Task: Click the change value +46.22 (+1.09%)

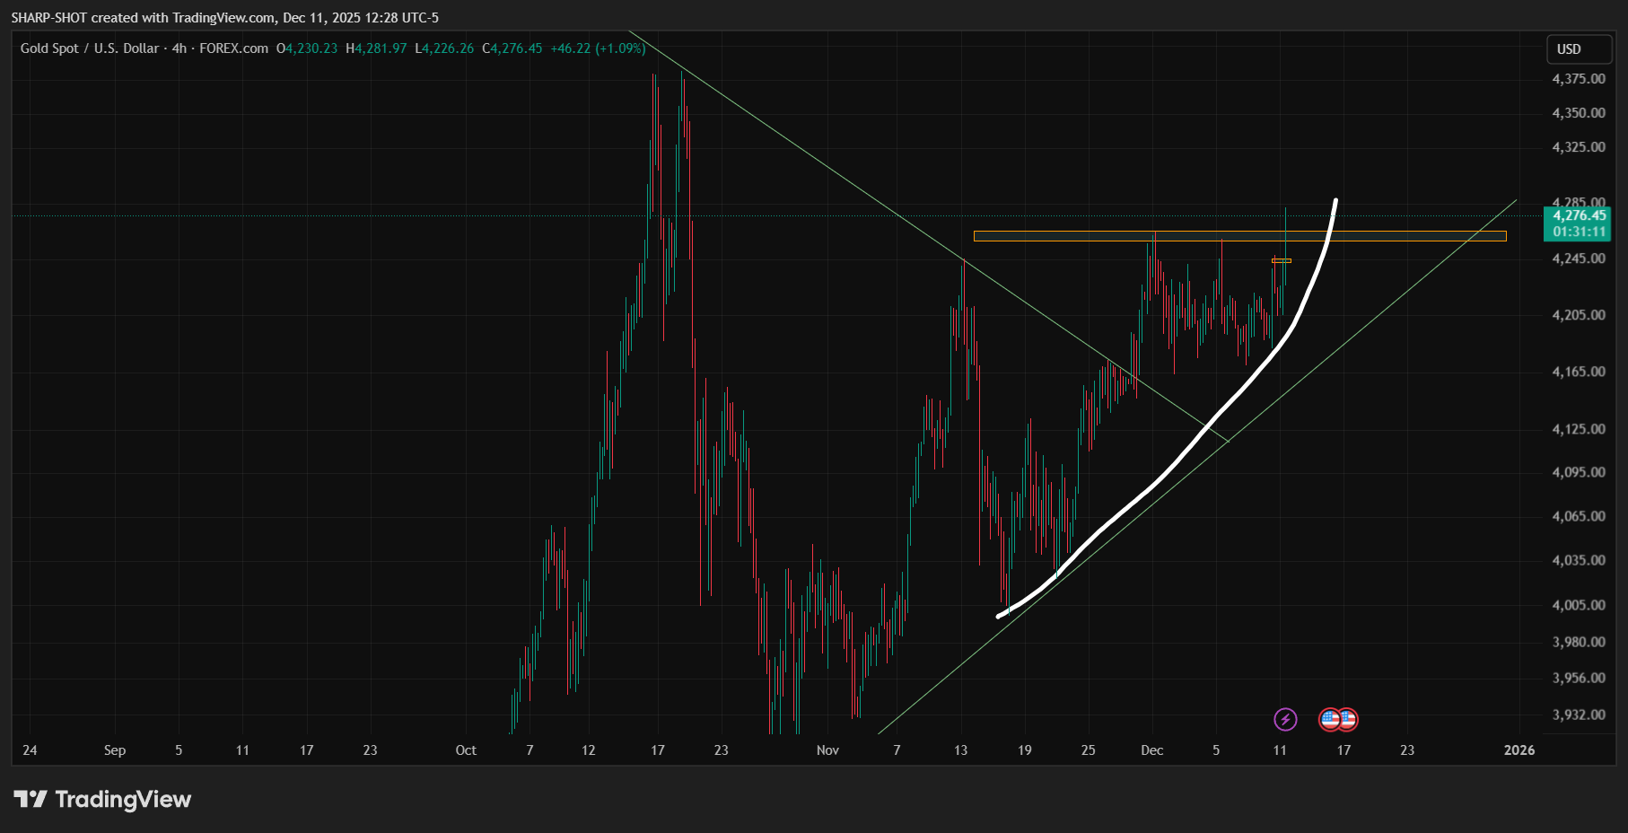Action: 598,48
